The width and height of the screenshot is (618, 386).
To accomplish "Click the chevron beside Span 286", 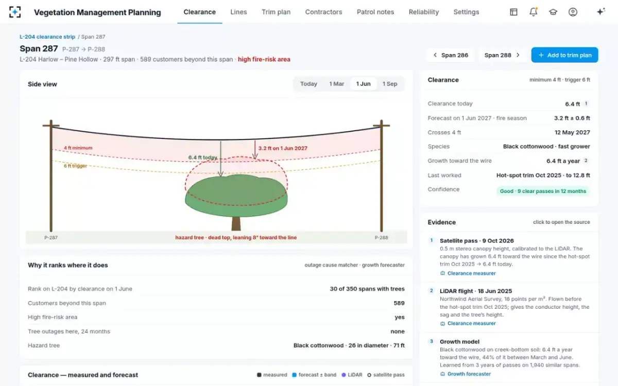I will pyautogui.click(x=435, y=55).
